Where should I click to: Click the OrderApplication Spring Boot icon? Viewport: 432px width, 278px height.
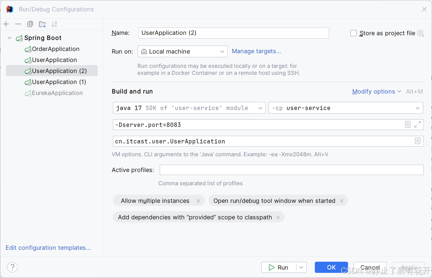tap(28, 49)
